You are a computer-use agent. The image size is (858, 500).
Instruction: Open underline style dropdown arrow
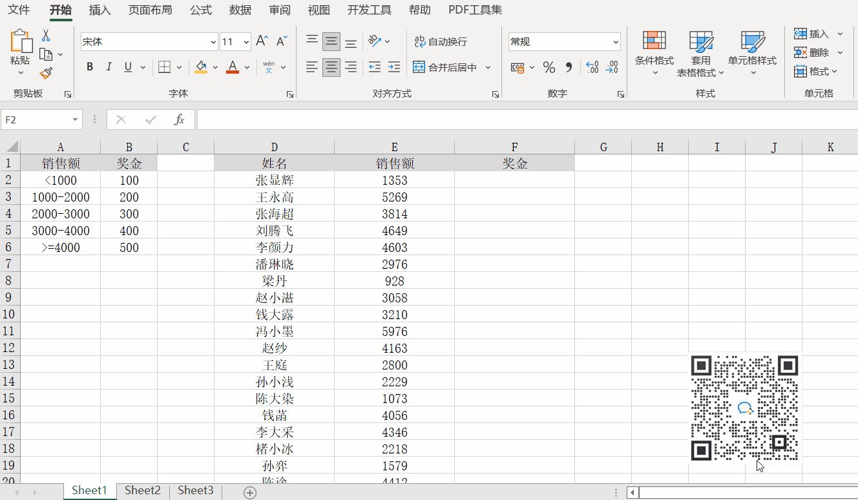pos(142,67)
